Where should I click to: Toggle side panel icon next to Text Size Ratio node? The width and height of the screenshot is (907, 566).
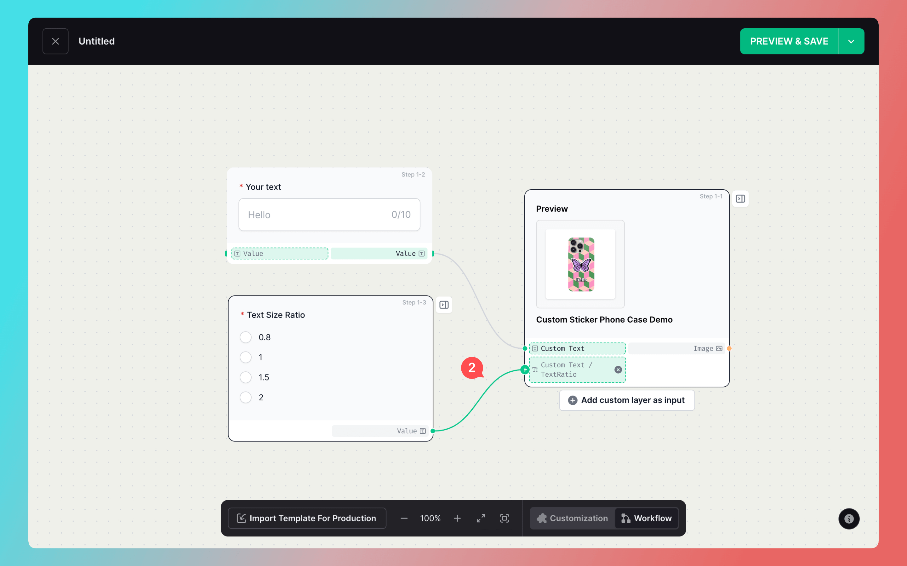click(x=444, y=305)
